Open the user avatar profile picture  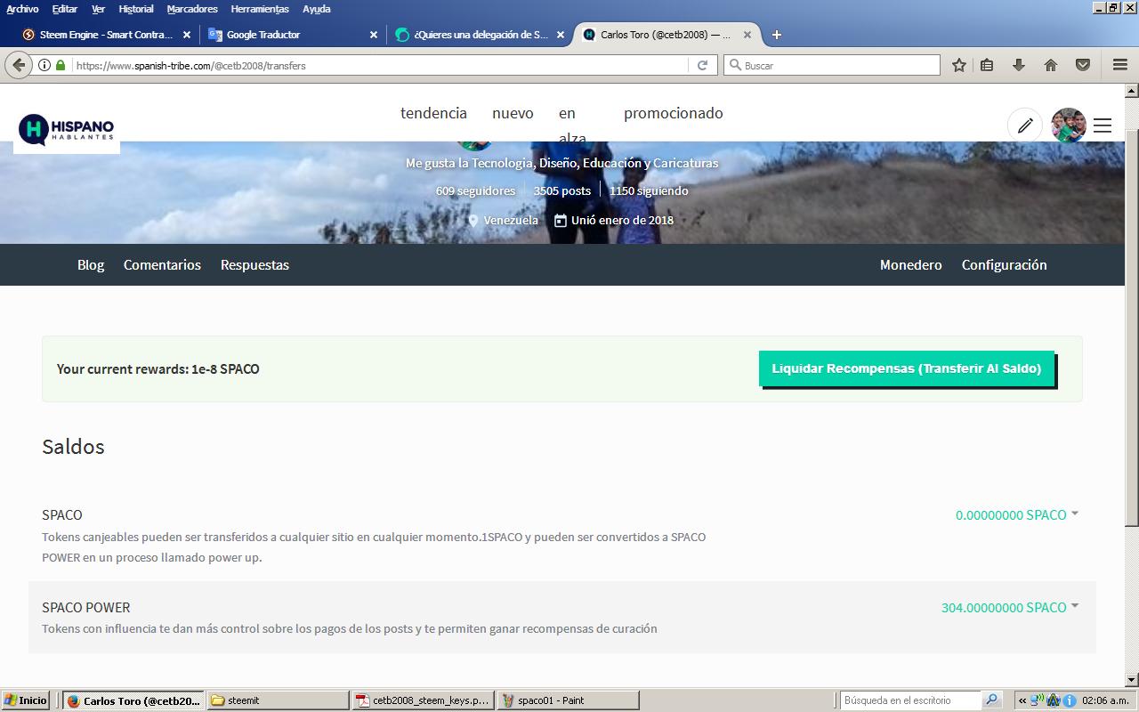coord(1068,125)
